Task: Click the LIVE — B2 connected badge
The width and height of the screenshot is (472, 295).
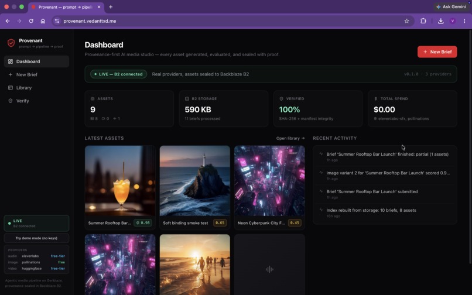Action: [119, 74]
